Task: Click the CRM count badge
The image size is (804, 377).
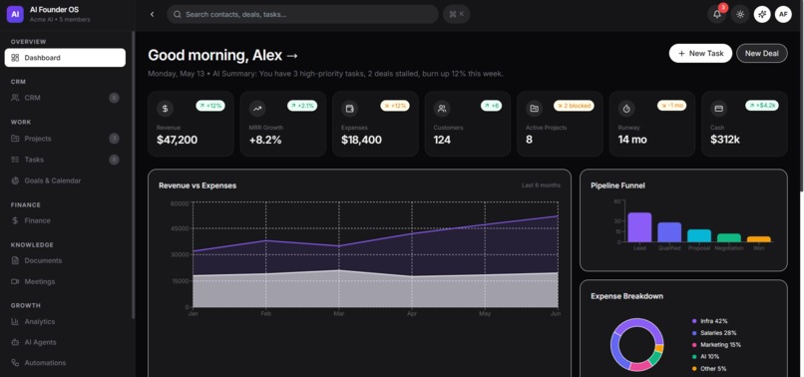Action: [x=114, y=98]
